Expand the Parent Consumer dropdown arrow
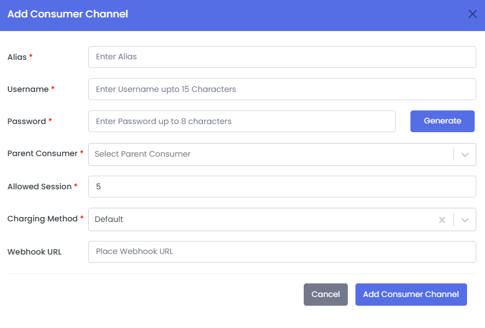This screenshot has width=485, height=328. pos(465,154)
